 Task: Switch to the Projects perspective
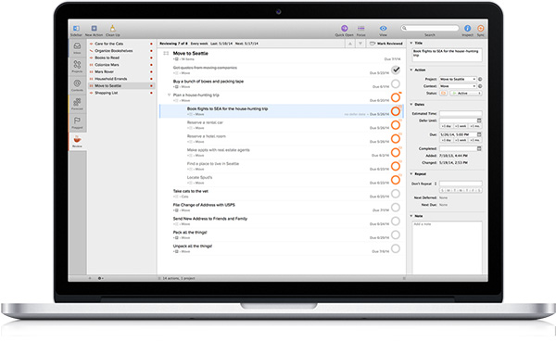click(x=77, y=67)
